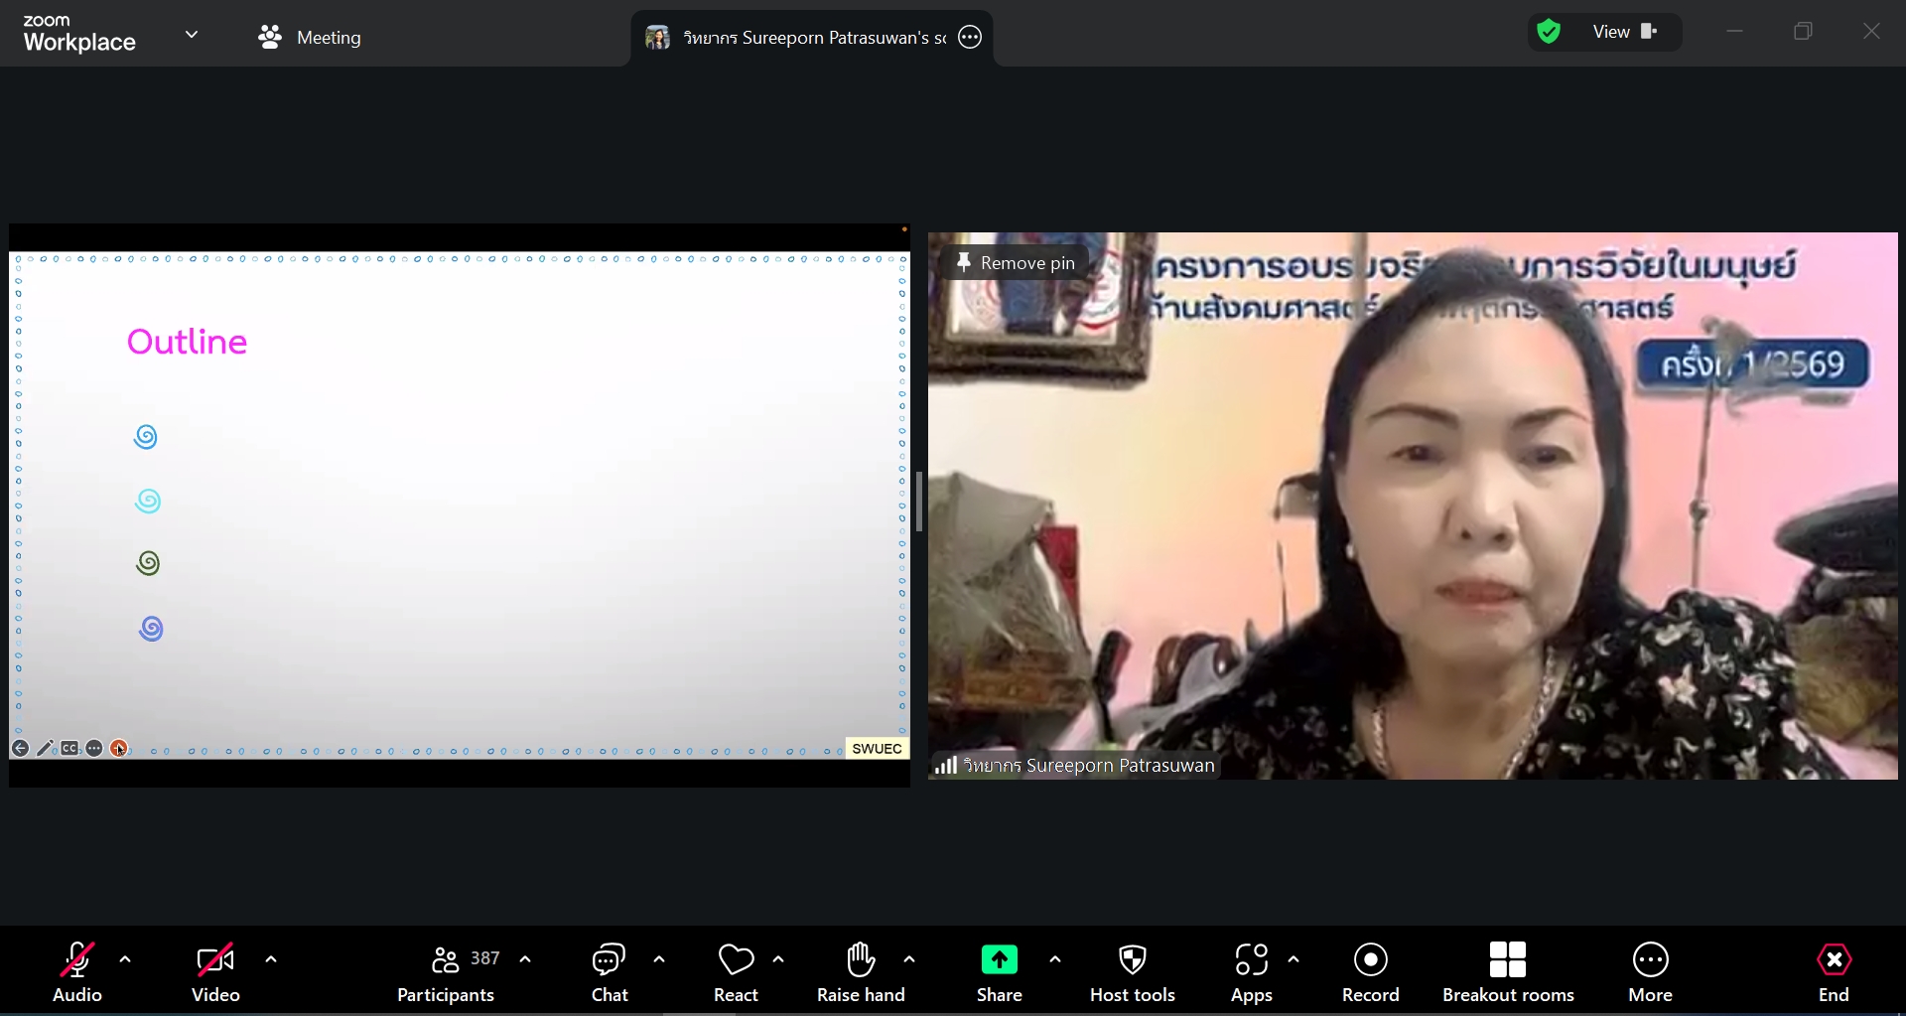Expand audio options arrow next to Audio

(125, 959)
